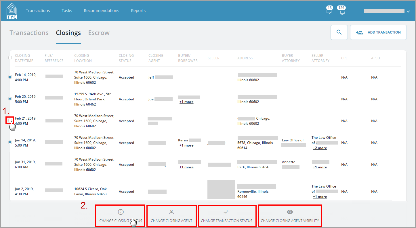Toggle the select-all checkbox in the header row

click(x=10, y=57)
